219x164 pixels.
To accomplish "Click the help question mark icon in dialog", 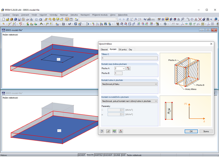I will (102, 131).
